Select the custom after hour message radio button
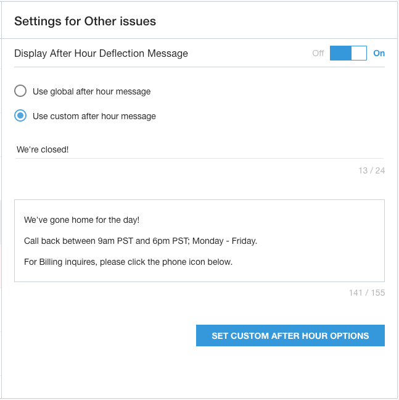The width and height of the screenshot is (399, 400). [20, 116]
